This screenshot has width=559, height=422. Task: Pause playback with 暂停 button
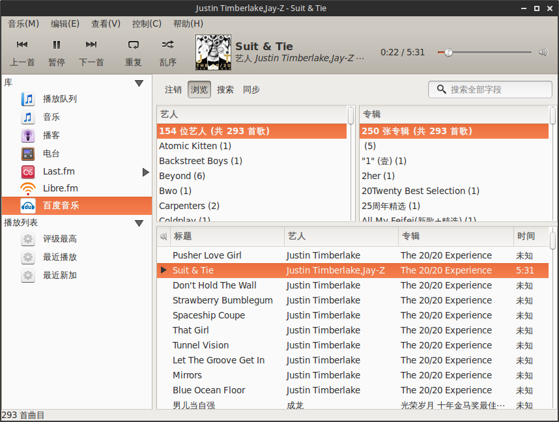[56, 52]
